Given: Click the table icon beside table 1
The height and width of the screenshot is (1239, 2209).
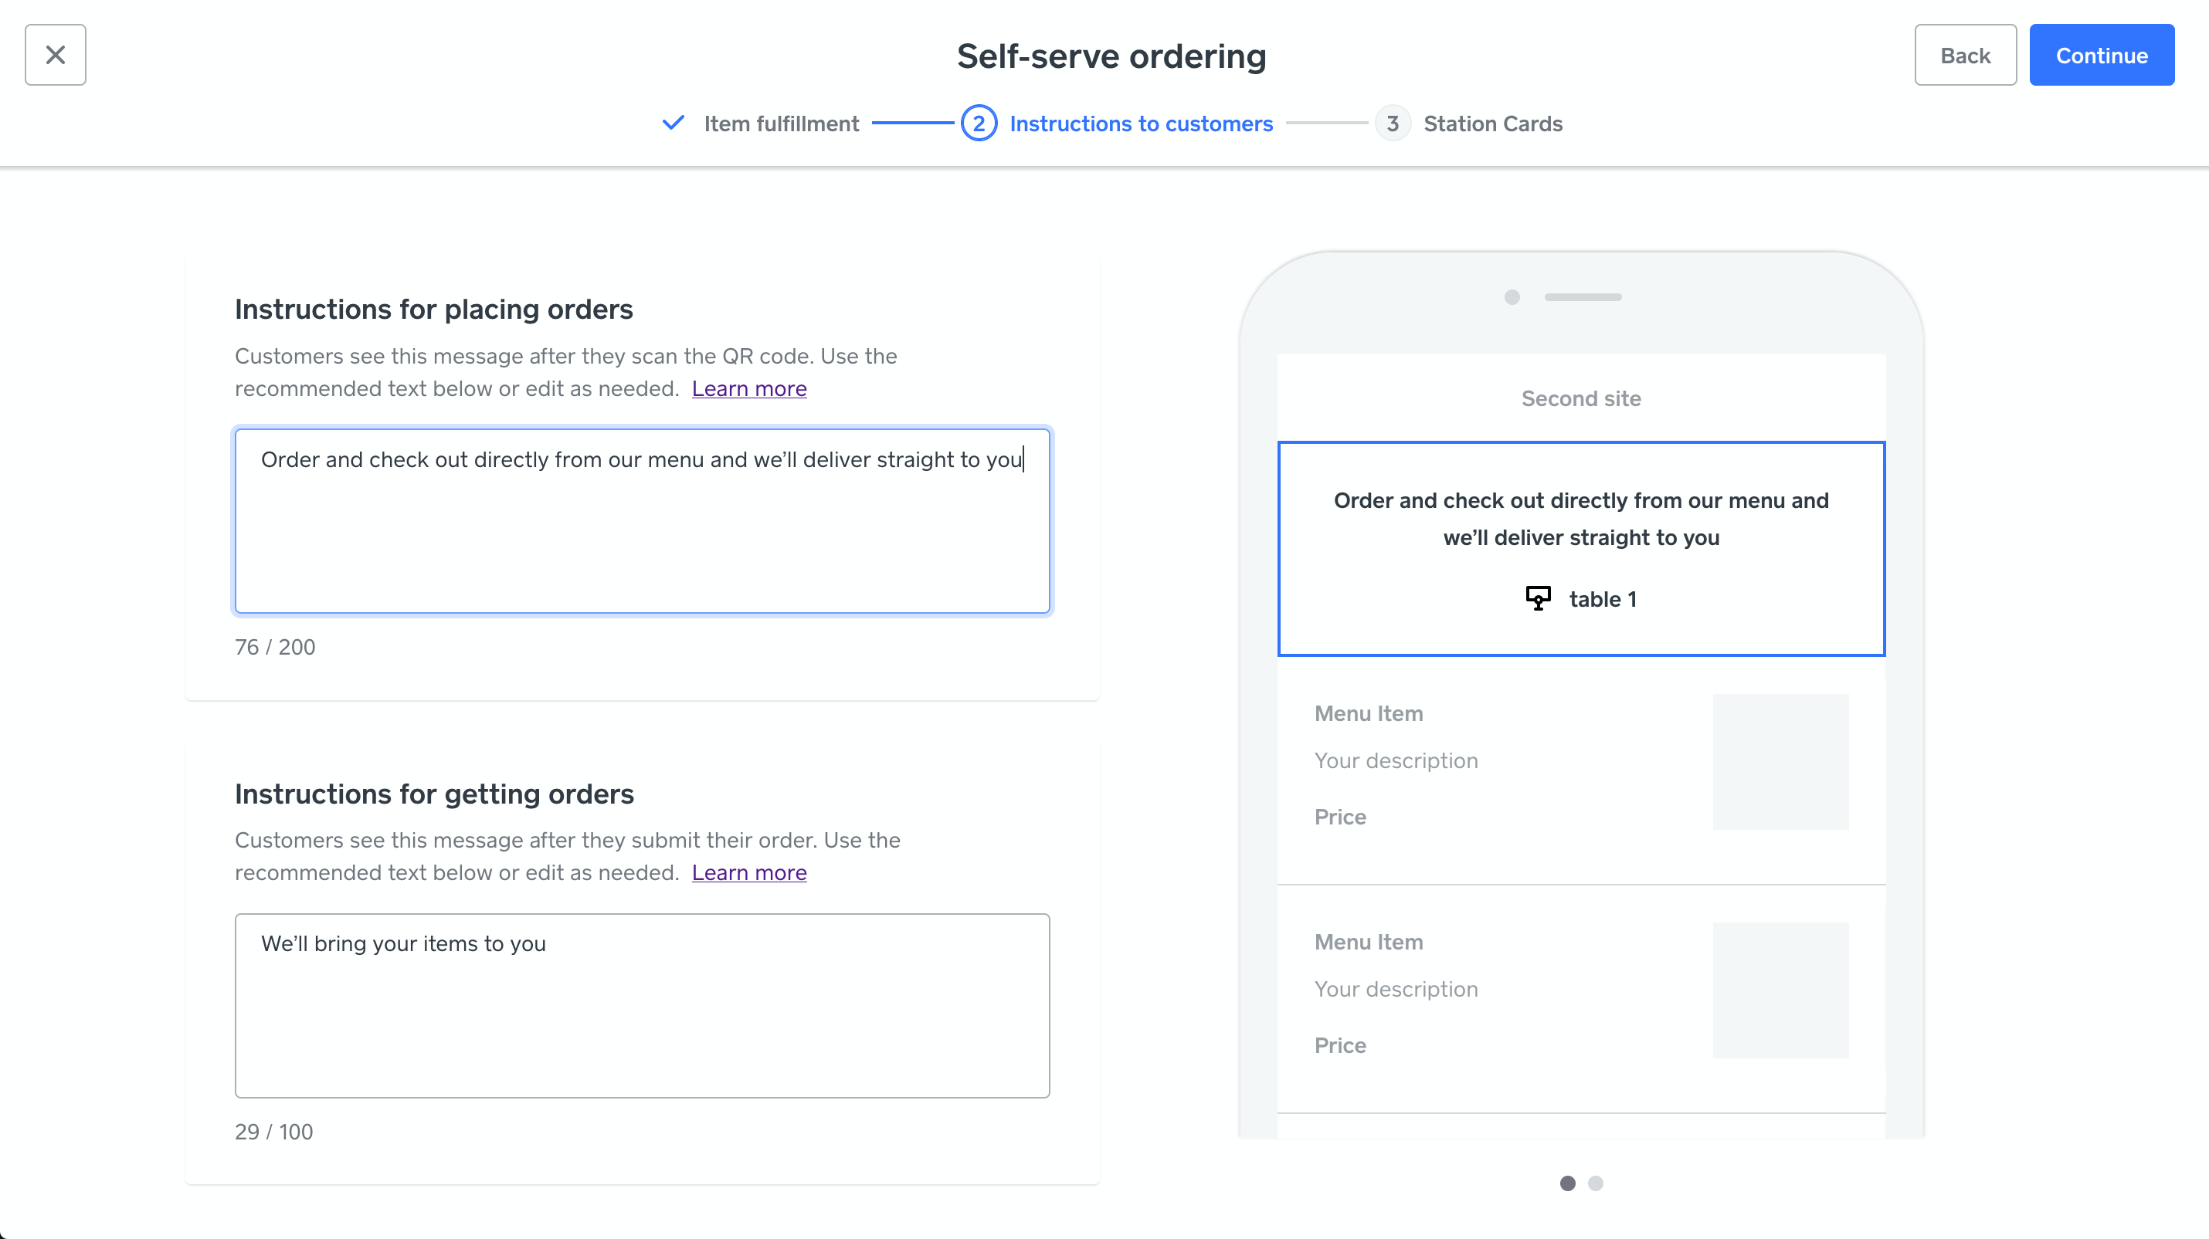Looking at the screenshot, I should tap(1538, 598).
